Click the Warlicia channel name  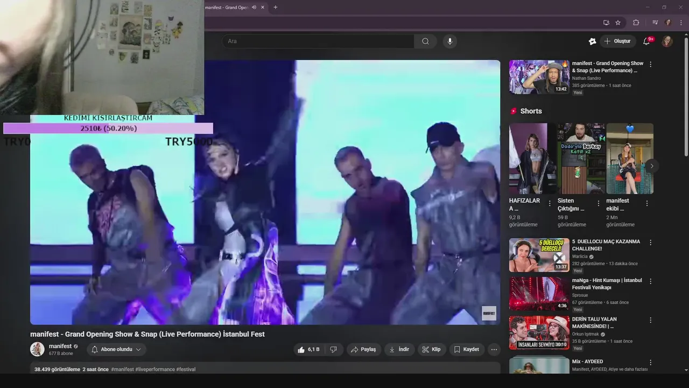(x=580, y=257)
